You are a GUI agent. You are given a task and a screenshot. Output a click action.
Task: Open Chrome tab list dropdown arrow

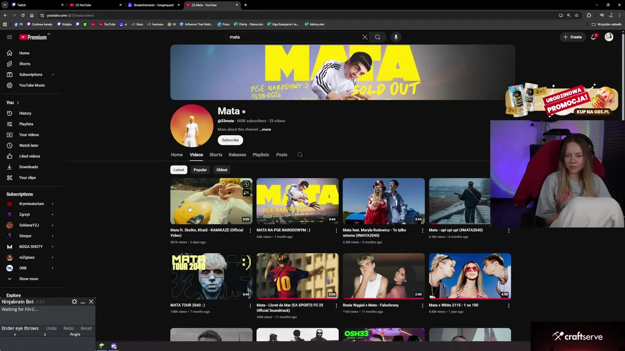4,5
